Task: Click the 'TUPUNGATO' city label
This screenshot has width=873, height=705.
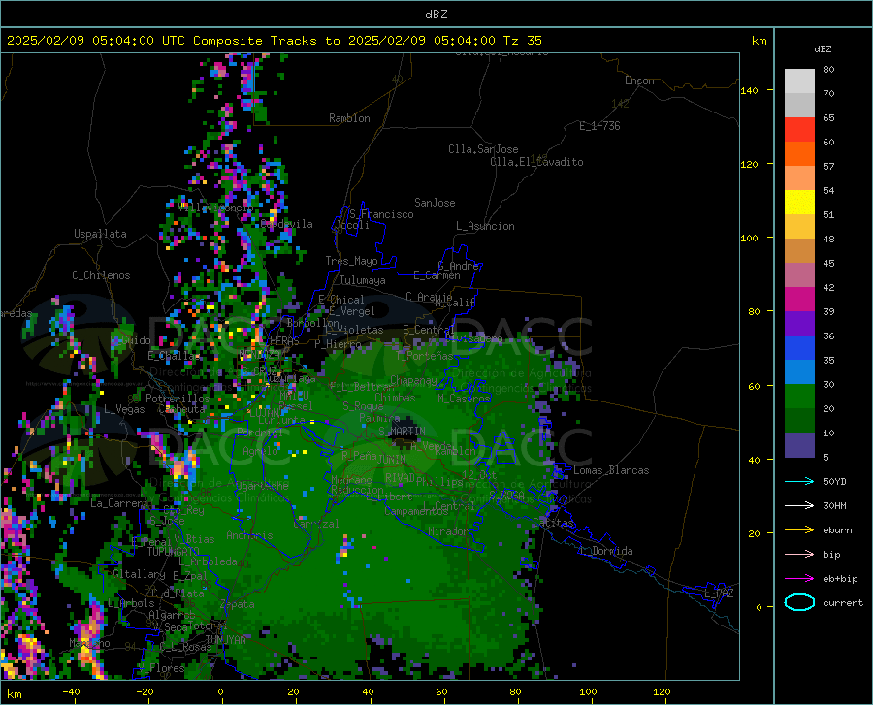Action: click(174, 552)
